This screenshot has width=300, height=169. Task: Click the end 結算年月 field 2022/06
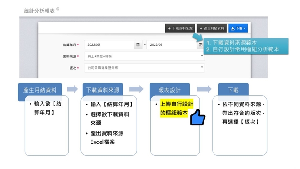click(x=171, y=44)
